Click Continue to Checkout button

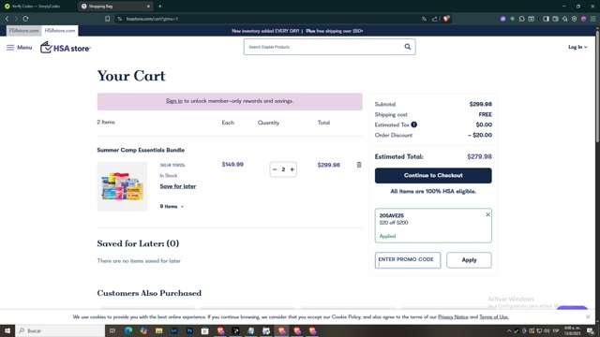point(433,175)
